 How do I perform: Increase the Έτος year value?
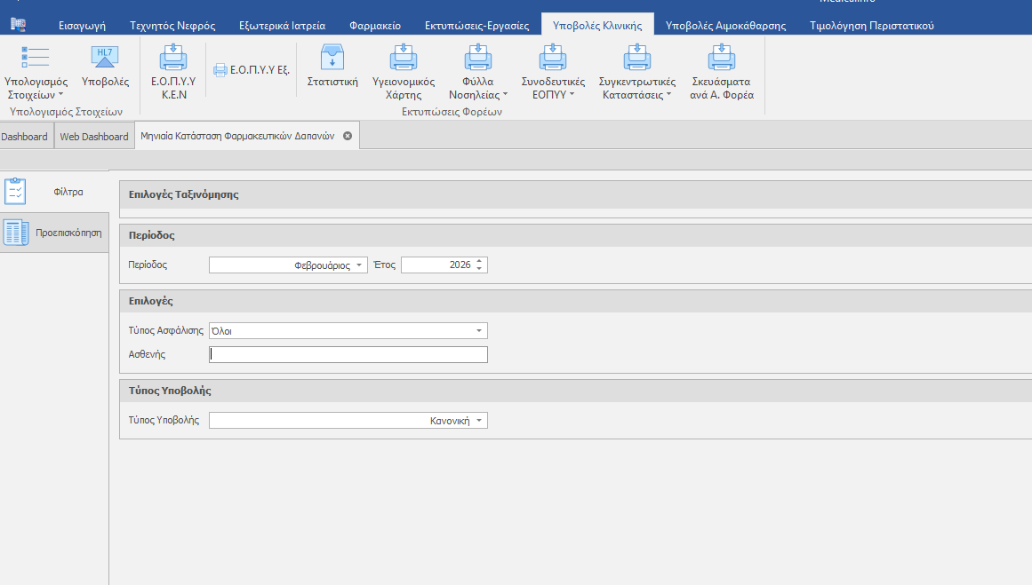(x=480, y=262)
